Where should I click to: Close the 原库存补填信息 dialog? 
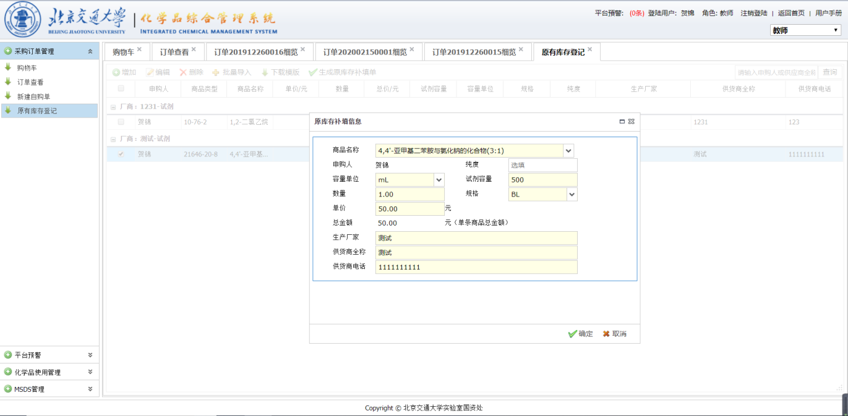632,122
